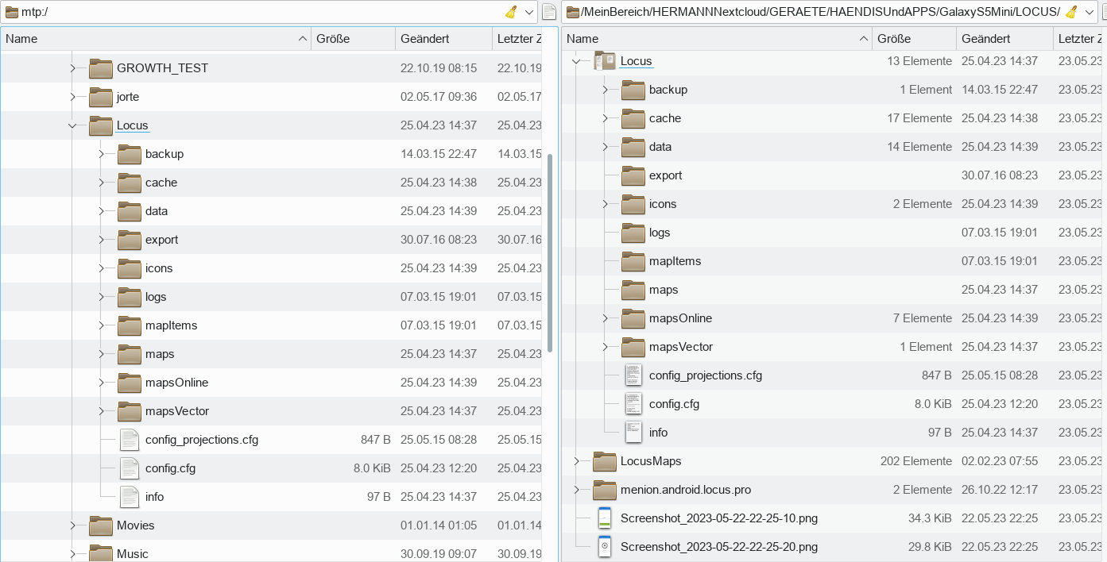Select logs folder icon in left pane

tap(130, 297)
